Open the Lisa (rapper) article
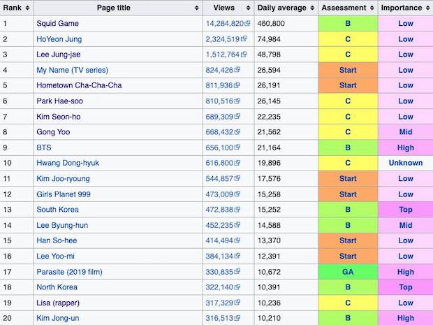The height and width of the screenshot is (325, 433). tap(58, 303)
